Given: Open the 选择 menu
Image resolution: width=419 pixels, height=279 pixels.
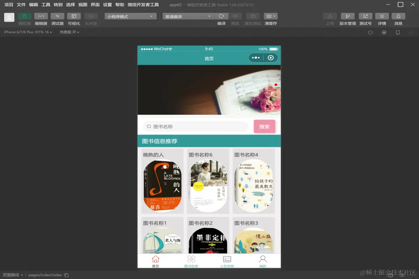Looking at the screenshot, I should [71, 5].
